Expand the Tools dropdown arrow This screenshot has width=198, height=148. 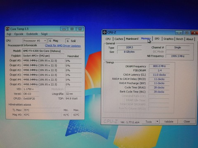pos(157,122)
